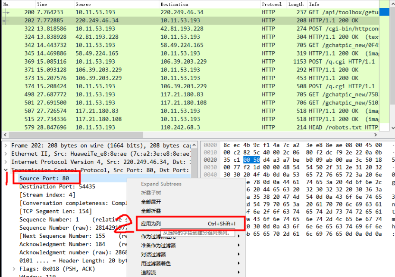
Task: Sort by the Length column header
Action: pos(297,4)
